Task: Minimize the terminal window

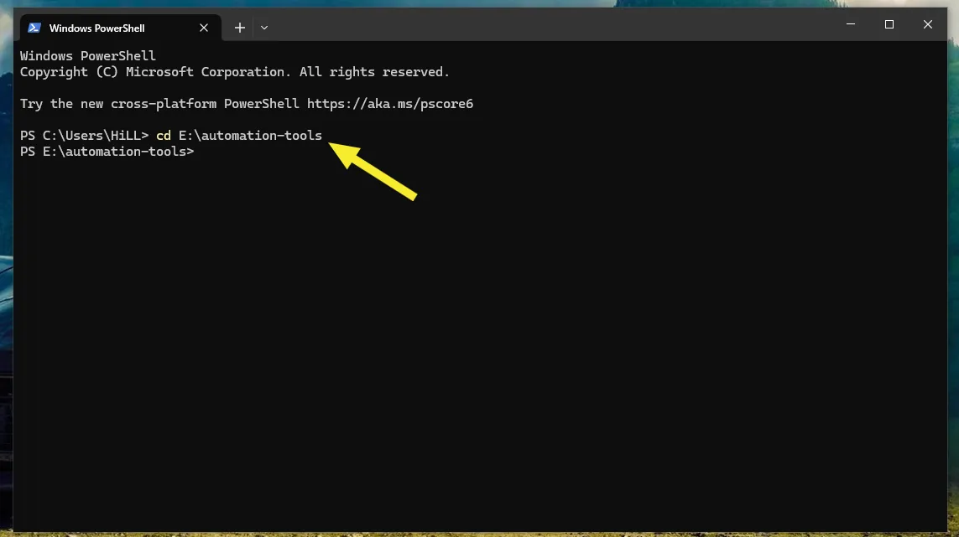Action: (x=850, y=25)
